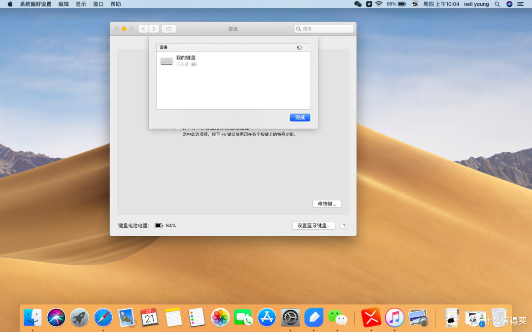Open the Photos app in Dock
Viewport: 532px width, 332px height.
pos(220,318)
